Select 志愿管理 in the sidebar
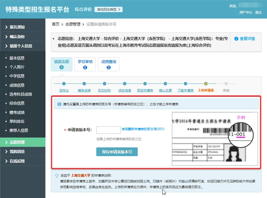267x198 pixels. (22, 142)
